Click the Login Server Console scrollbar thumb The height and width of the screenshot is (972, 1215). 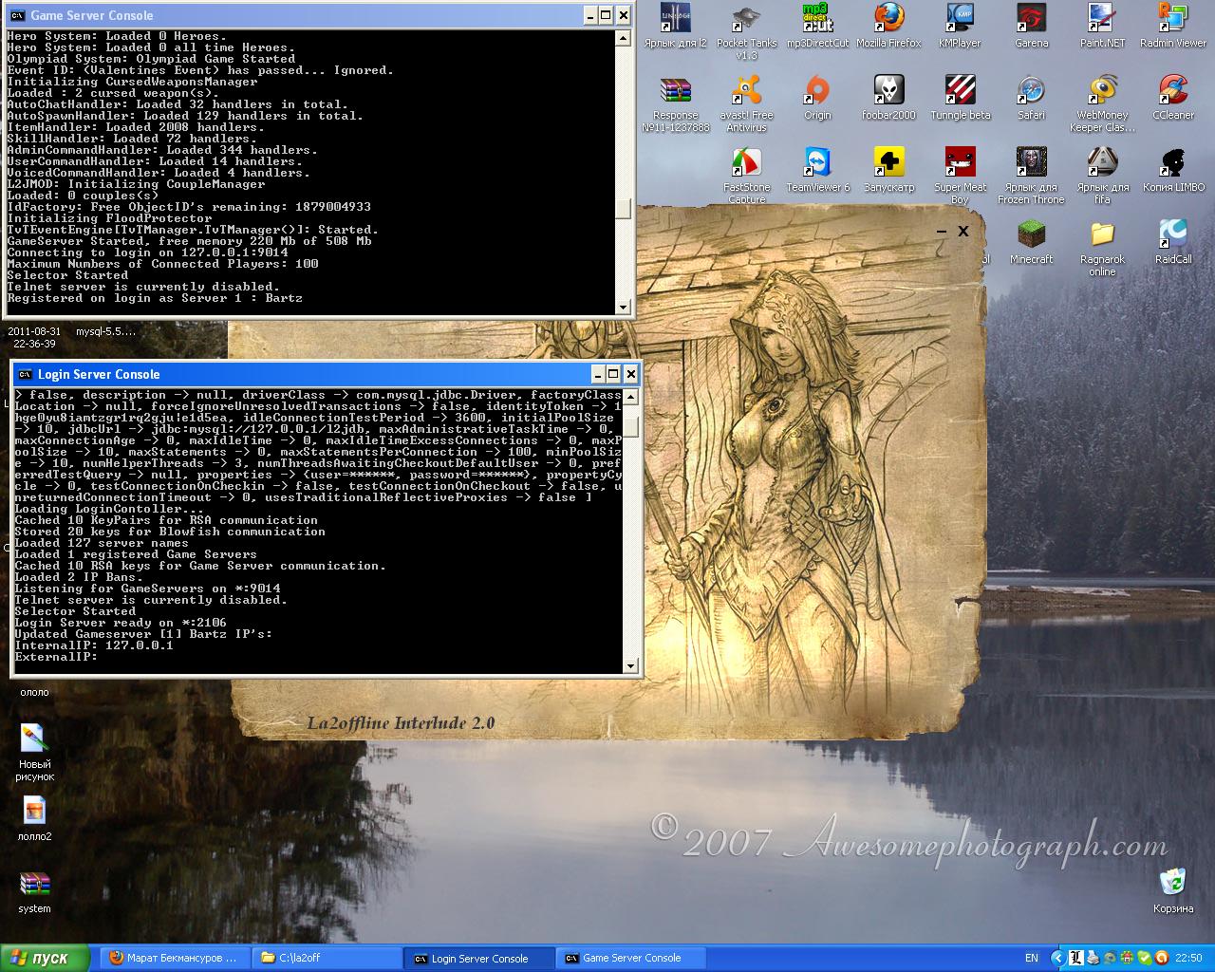coord(631,426)
